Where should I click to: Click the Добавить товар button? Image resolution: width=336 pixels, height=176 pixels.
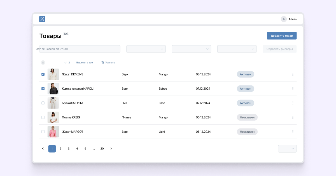(x=282, y=36)
